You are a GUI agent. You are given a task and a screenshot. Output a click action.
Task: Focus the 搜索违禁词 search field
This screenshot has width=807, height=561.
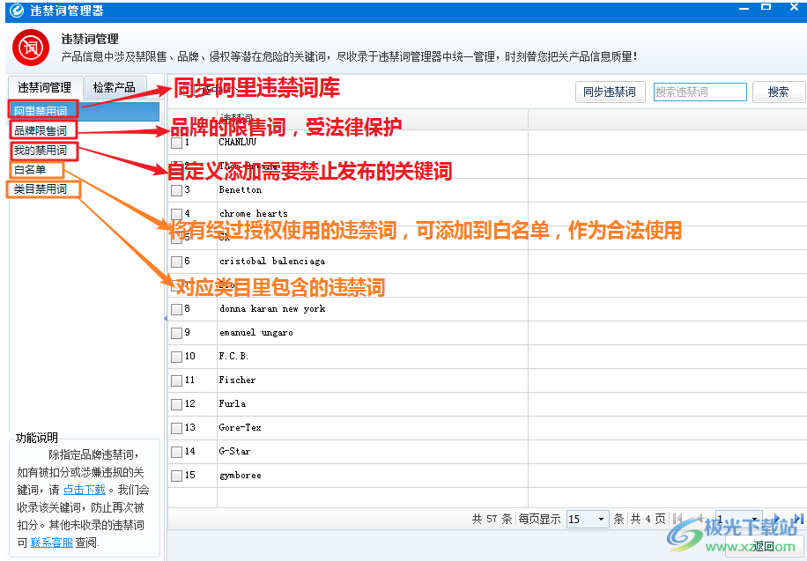point(700,92)
